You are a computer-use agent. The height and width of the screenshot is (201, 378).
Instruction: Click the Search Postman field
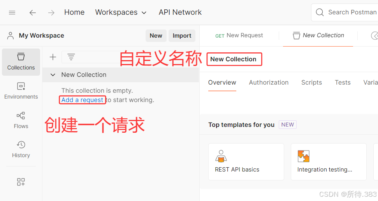click(345, 12)
